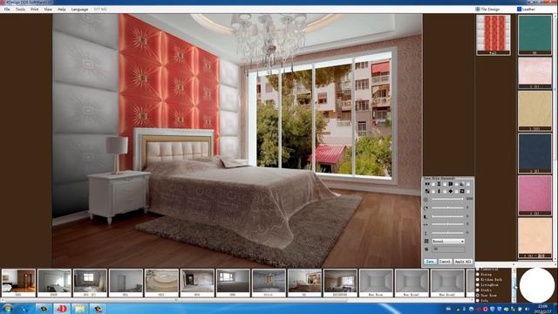Tick the checkbox next to the hourglass icon
Image resolution: width=558 pixels, height=314 pixels.
[x=445, y=184]
